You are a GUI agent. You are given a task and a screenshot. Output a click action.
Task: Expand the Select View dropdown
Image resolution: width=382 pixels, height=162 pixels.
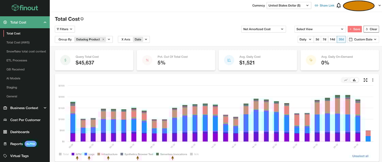tap(320, 29)
